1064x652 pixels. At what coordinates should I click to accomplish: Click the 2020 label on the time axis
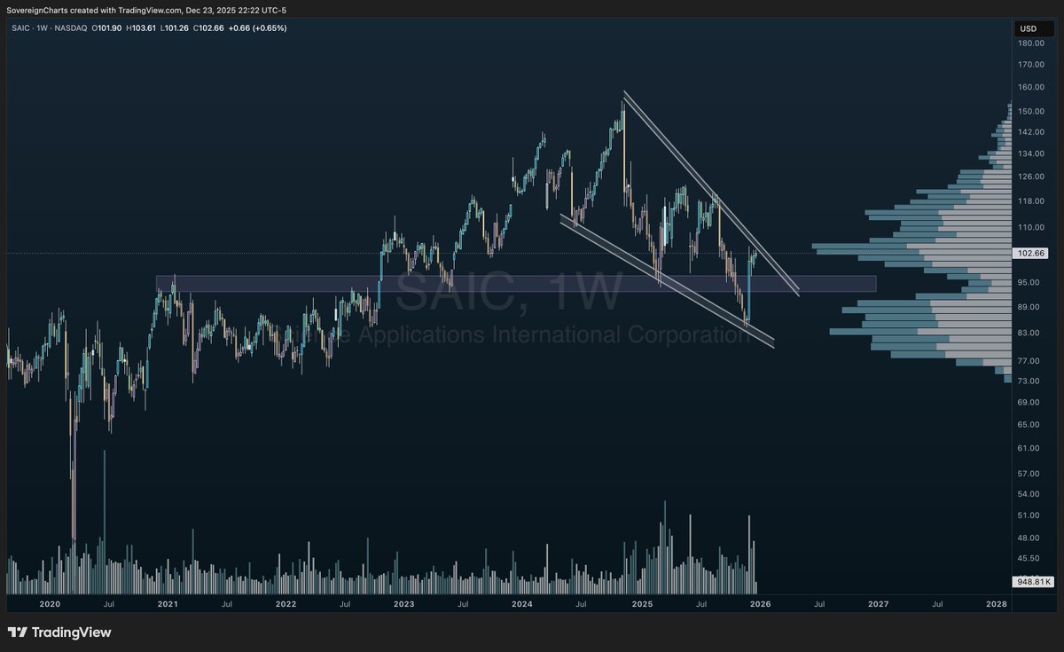(x=50, y=604)
